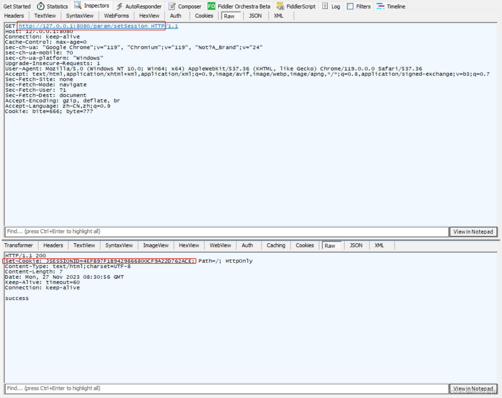Click the HTTP/1.1 200 status line
Image resolution: width=502 pixels, height=398 pixels.
tap(26, 256)
